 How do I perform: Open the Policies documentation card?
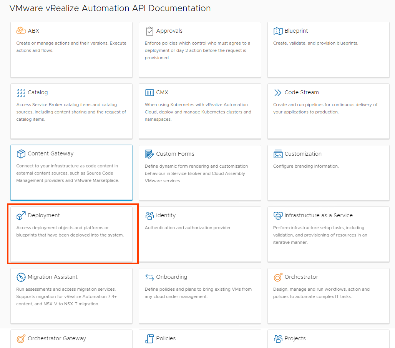point(200,338)
